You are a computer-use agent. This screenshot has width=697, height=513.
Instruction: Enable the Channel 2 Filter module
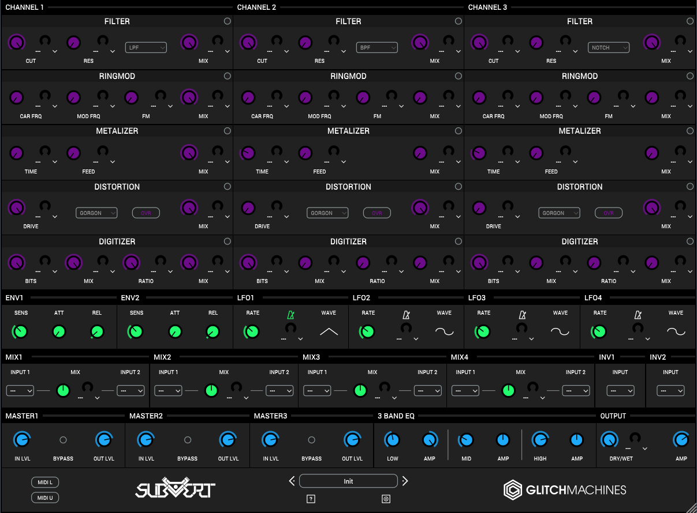coord(459,21)
